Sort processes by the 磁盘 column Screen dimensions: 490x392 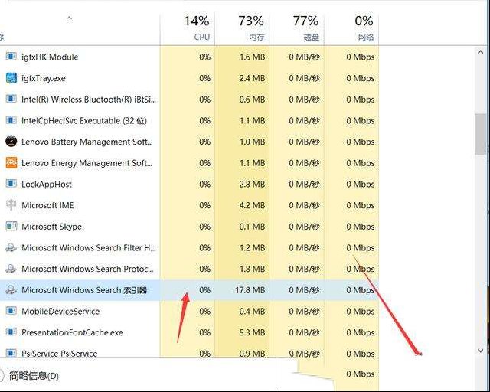pyautogui.click(x=297, y=29)
